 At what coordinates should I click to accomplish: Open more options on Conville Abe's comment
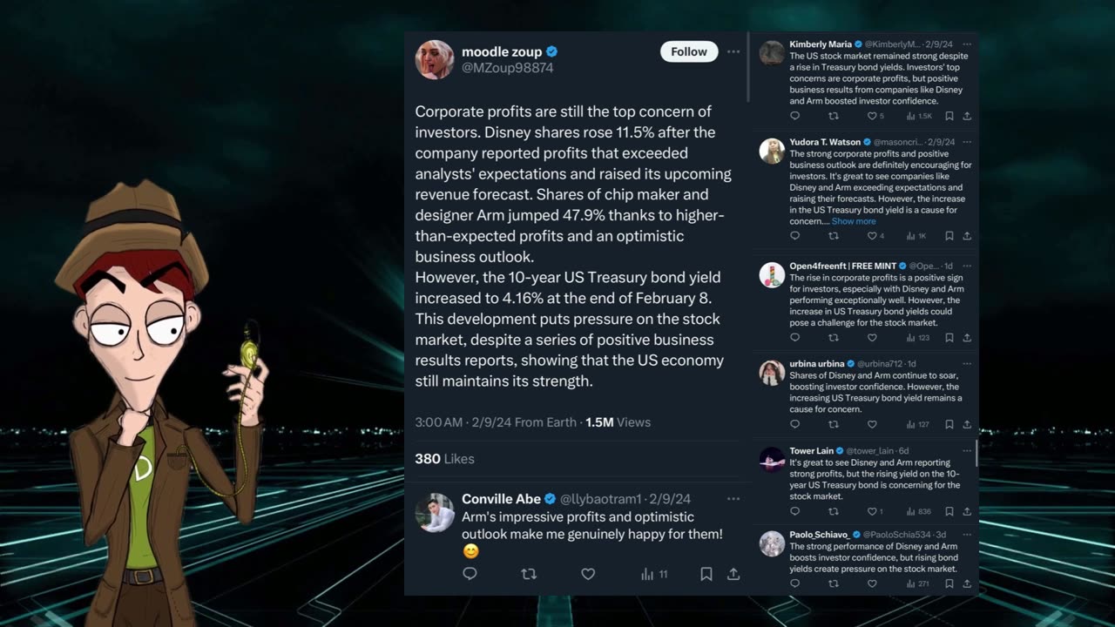(733, 499)
